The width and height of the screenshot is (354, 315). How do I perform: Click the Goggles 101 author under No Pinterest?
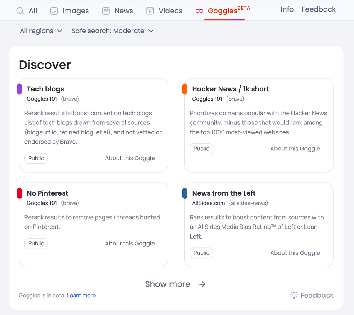(x=42, y=203)
